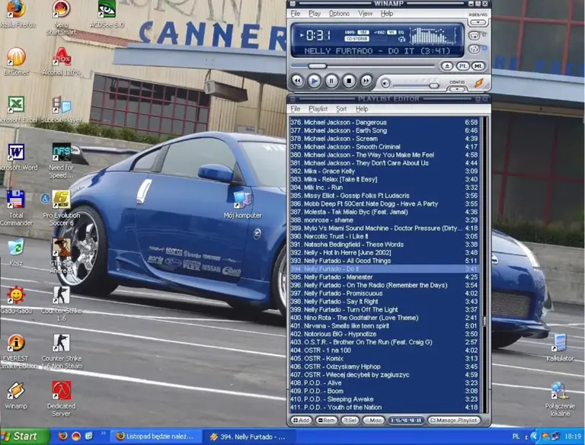Select track 402 Notorious BIG - Hypnotize
Viewport: 585px width, 445px height.
coord(384,334)
